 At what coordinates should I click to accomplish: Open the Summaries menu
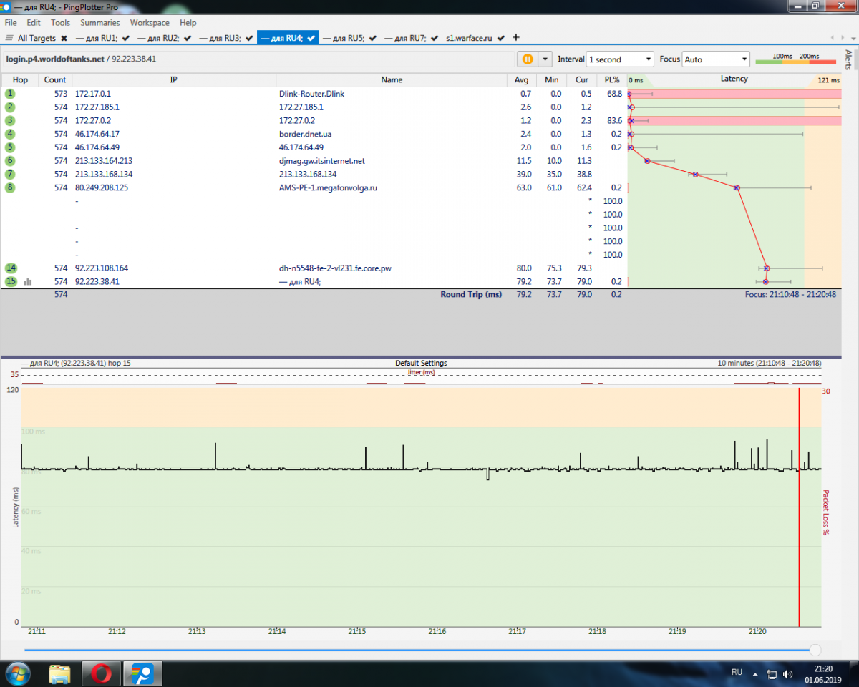[100, 23]
